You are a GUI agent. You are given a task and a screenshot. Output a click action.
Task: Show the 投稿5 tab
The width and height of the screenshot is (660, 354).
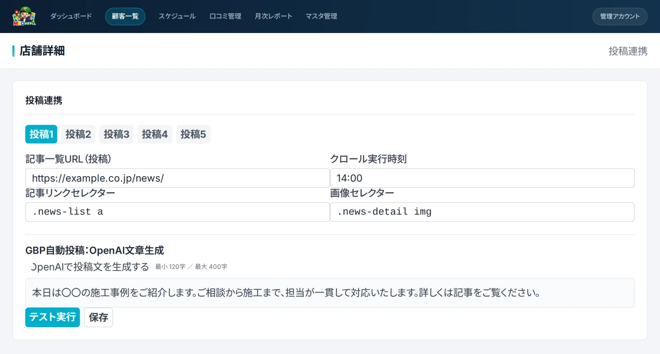pyautogui.click(x=193, y=134)
